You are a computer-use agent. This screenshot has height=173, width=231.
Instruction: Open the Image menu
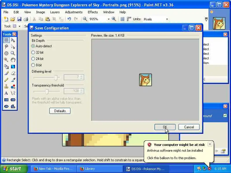tap(40, 12)
